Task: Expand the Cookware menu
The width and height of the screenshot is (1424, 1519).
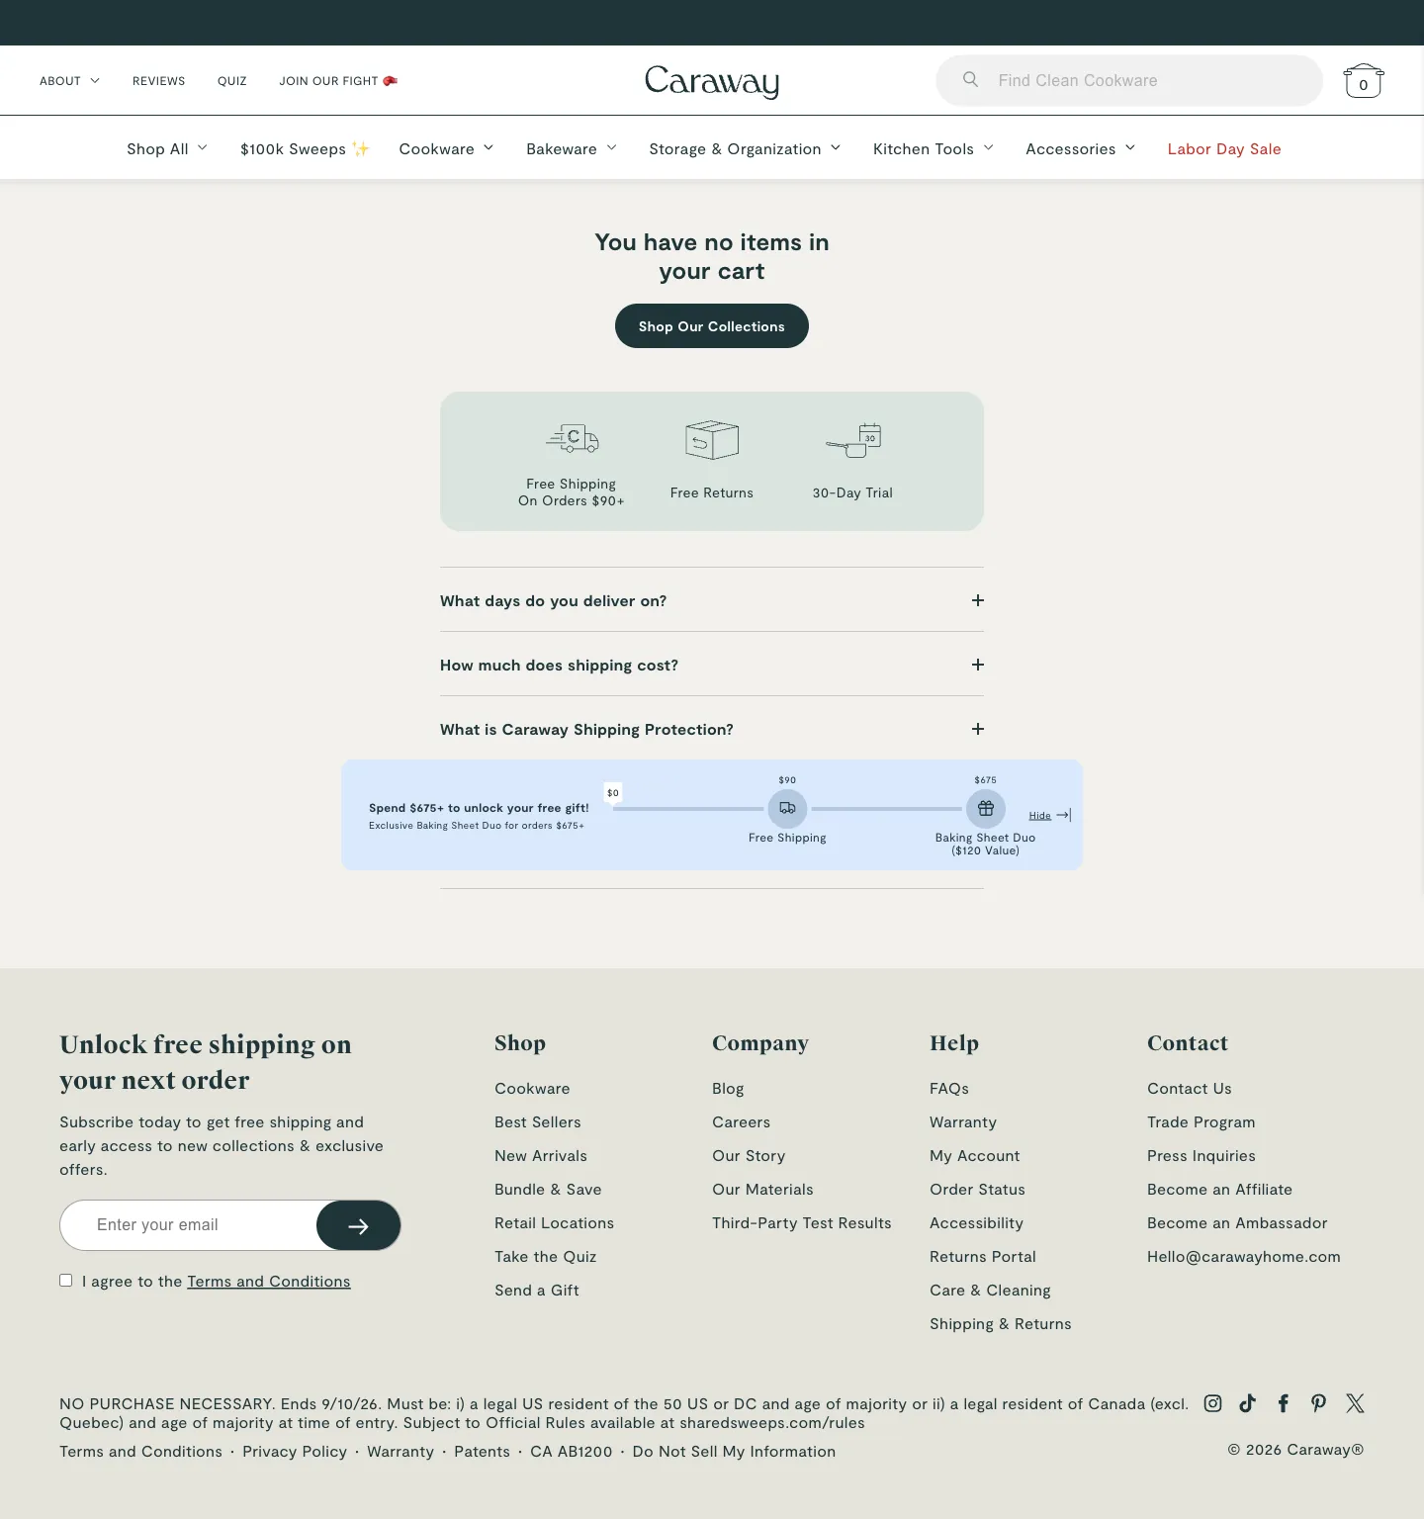Action: (x=446, y=148)
